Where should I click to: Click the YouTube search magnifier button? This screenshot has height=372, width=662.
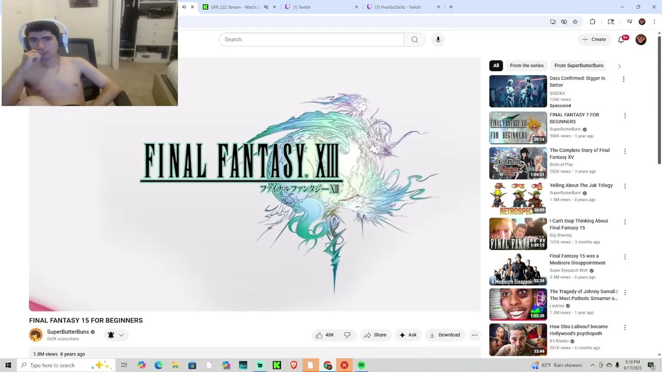click(414, 39)
